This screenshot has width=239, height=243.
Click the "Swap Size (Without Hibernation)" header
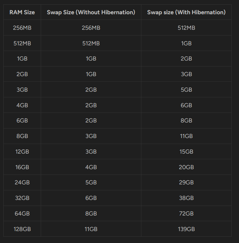click(91, 12)
